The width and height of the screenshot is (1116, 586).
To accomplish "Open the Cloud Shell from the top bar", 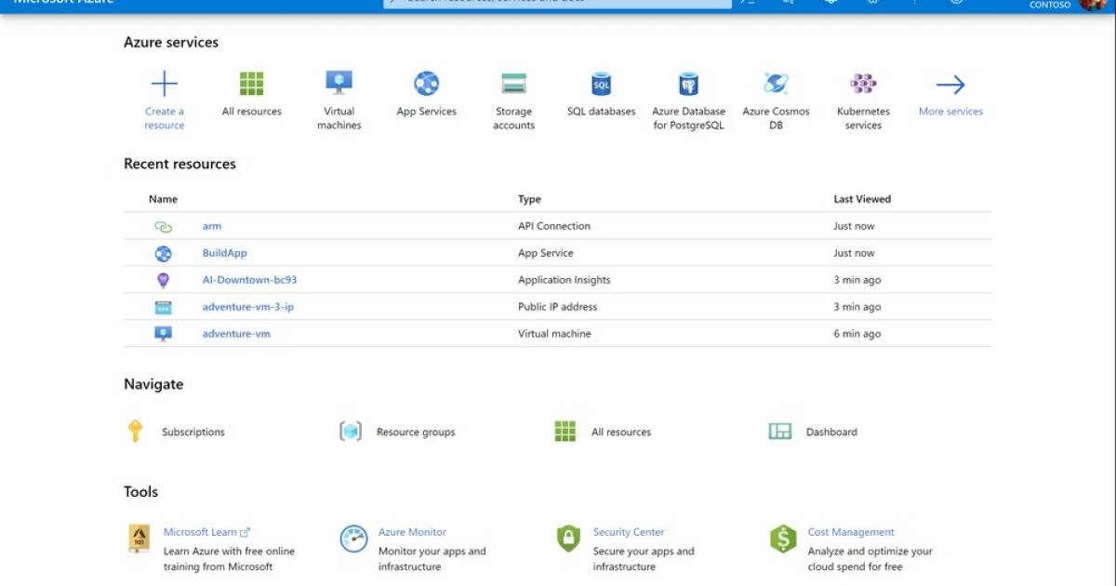I will tap(747, 4).
